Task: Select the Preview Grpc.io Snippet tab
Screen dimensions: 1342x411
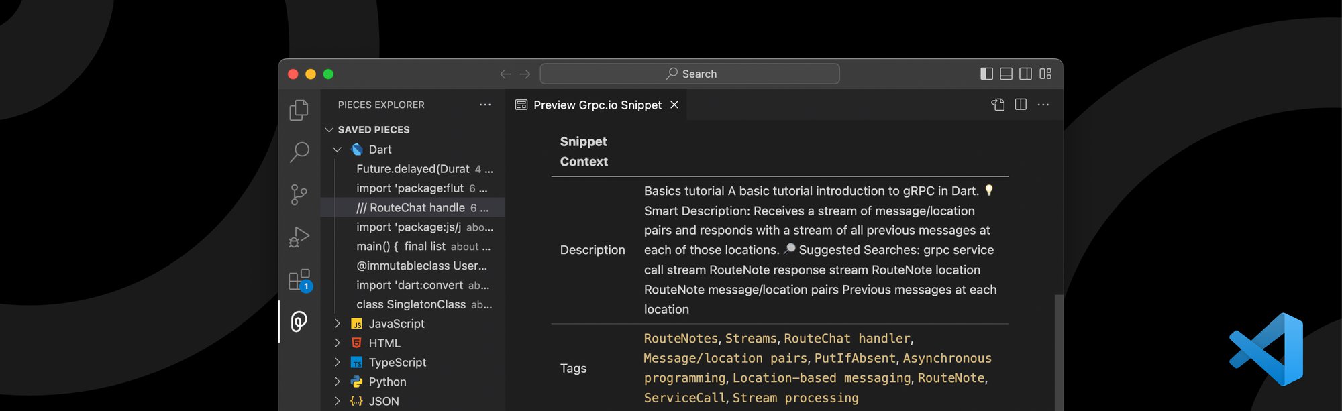Action: click(597, 105)
